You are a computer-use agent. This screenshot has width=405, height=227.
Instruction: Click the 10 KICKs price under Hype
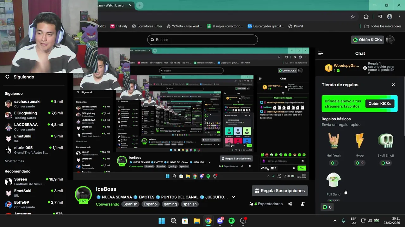click(x=359, y=163)
